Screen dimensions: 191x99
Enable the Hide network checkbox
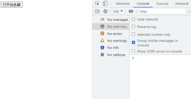133,19
